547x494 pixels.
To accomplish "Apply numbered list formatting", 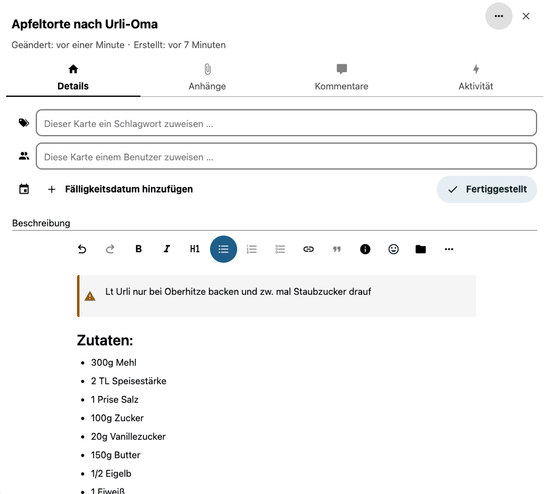I will (251, 249).
